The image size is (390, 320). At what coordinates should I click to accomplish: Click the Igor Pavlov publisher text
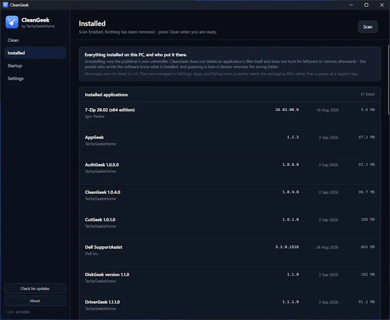95,116
